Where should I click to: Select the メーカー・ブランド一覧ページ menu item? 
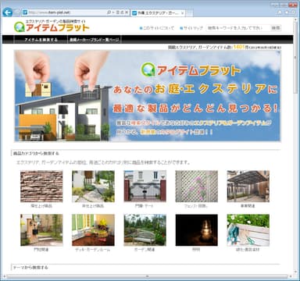click(95, 40)
